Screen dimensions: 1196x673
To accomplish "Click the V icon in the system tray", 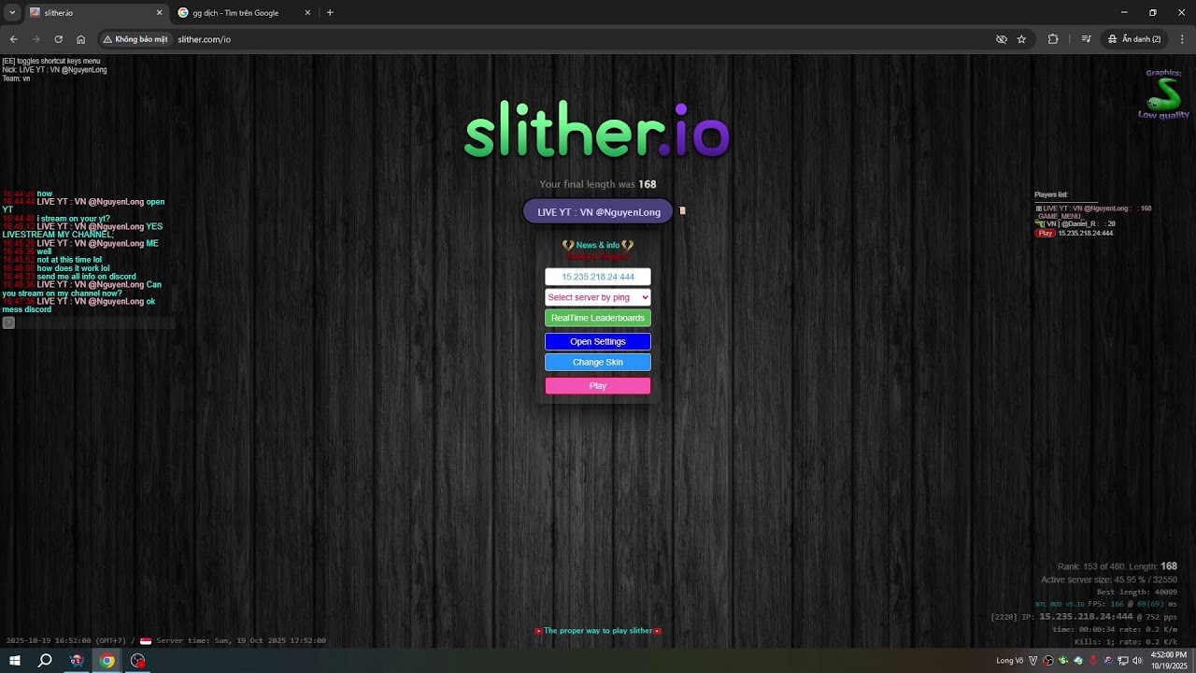I will tap(1032, 661).
